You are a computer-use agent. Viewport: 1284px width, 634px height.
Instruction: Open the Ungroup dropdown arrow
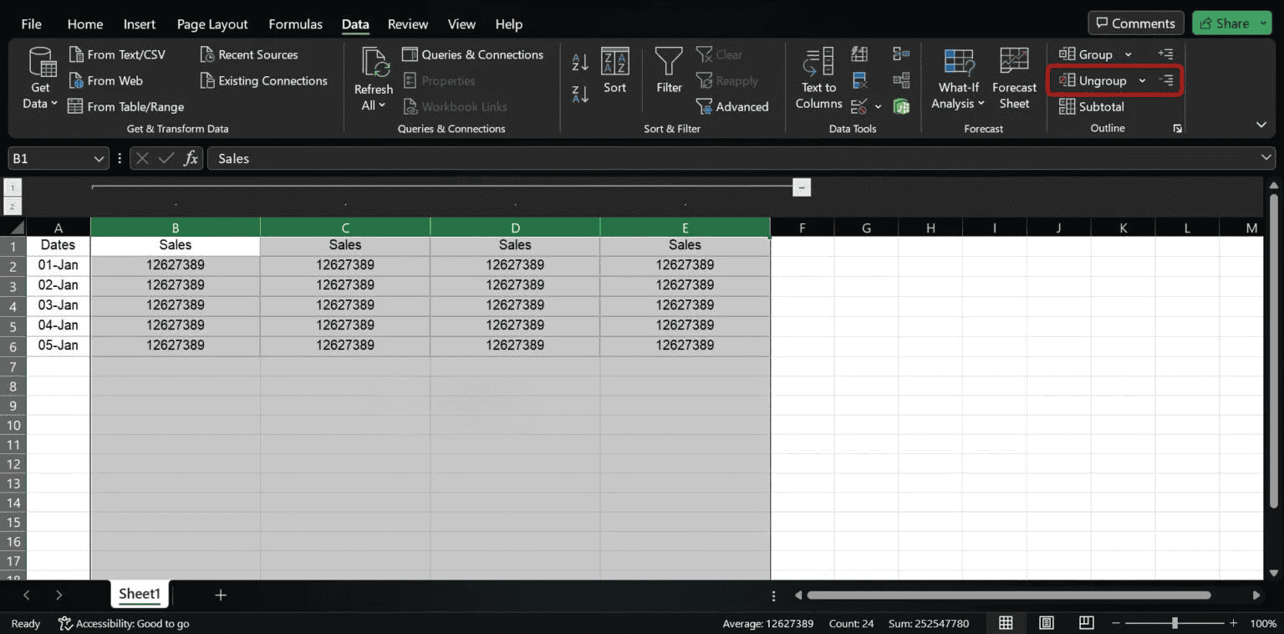(1142, 80)
